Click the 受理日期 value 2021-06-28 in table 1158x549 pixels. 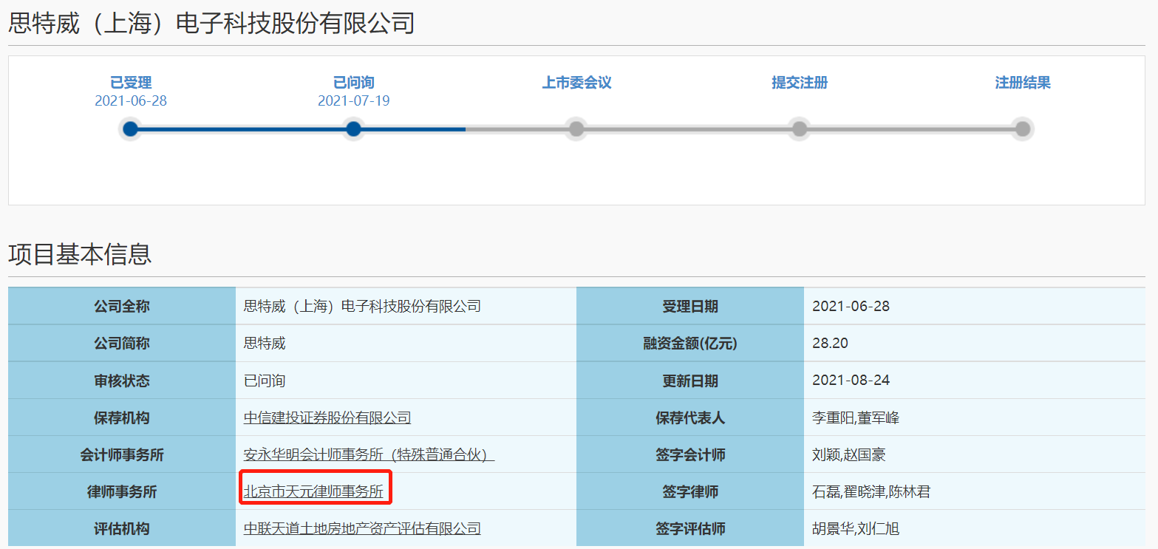[x=851, y=306]
